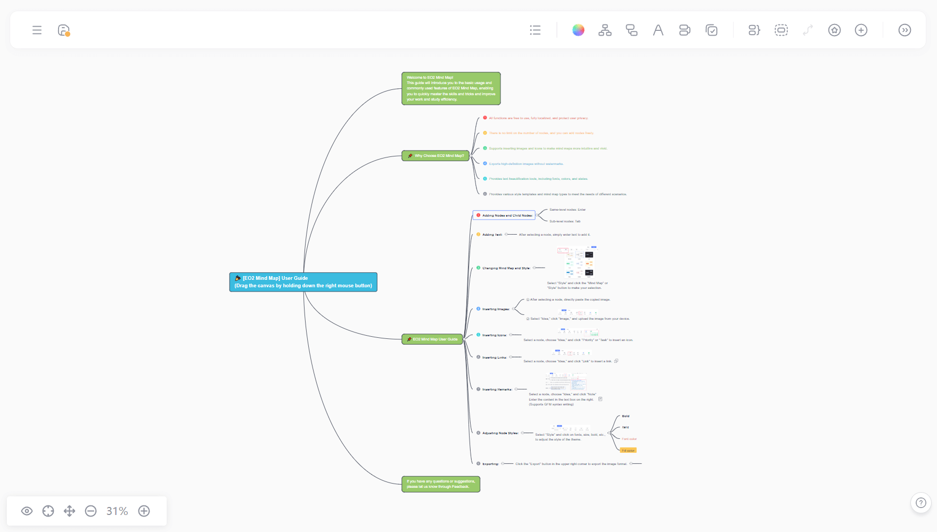
Task: Zoom out with the minus button
Action: (91, 511)
